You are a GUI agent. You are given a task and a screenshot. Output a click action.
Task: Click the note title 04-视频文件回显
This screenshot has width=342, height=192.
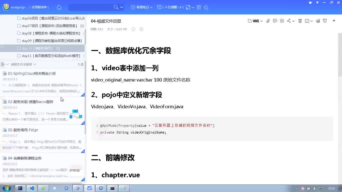[x=106, y=21]
